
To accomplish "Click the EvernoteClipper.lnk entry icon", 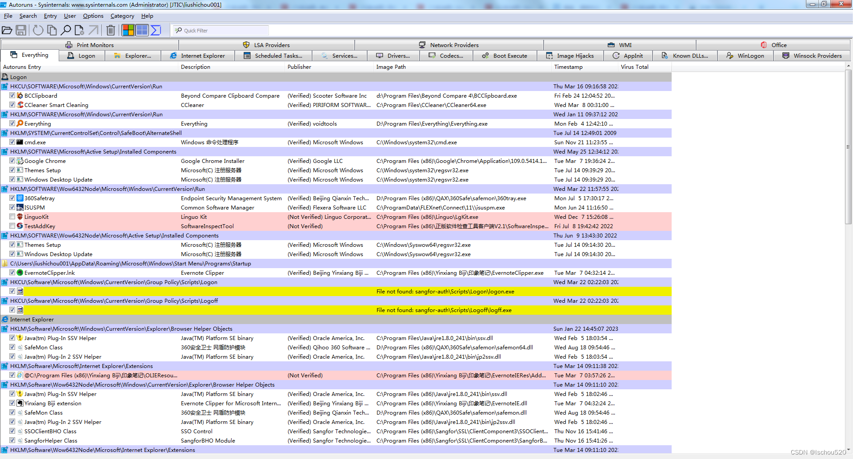I will pos(20,273).
